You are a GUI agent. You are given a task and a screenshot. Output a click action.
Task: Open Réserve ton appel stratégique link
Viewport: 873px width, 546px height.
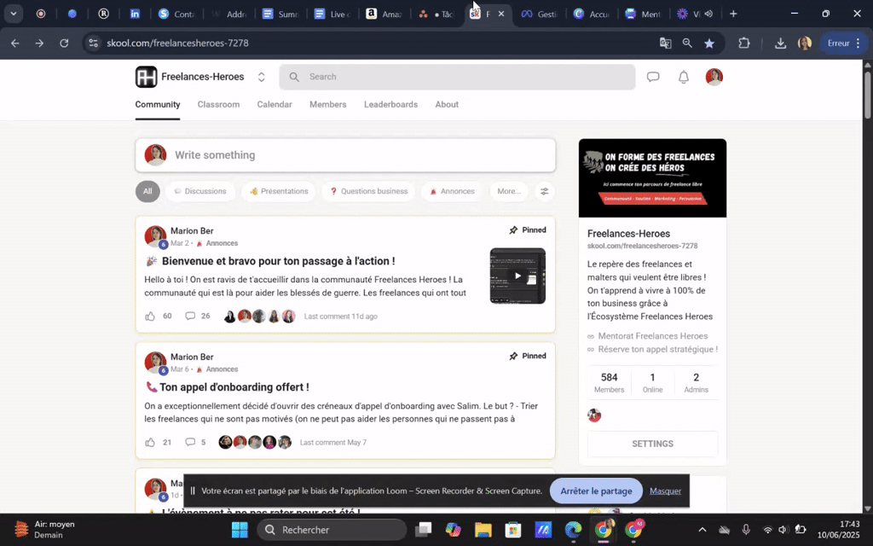(x=657, y=349)
